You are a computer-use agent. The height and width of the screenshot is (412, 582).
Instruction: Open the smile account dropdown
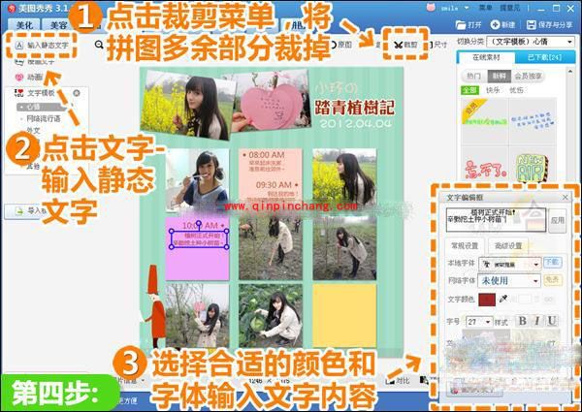pyautogui.click(x=467, y=8)
